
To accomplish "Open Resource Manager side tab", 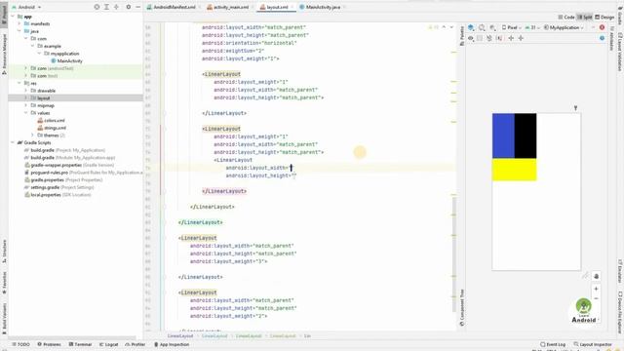I will [4, 55].
